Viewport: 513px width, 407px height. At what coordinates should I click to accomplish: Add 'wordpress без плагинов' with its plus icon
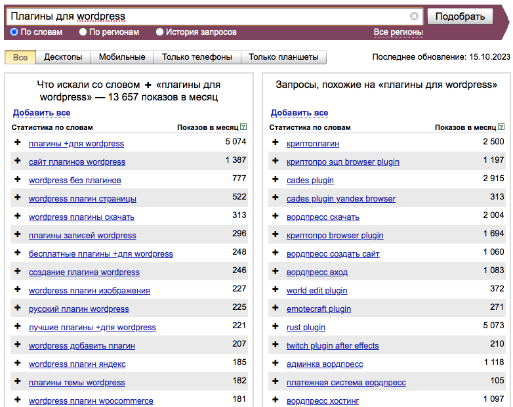pyautogui.click(x=18, y=179)
